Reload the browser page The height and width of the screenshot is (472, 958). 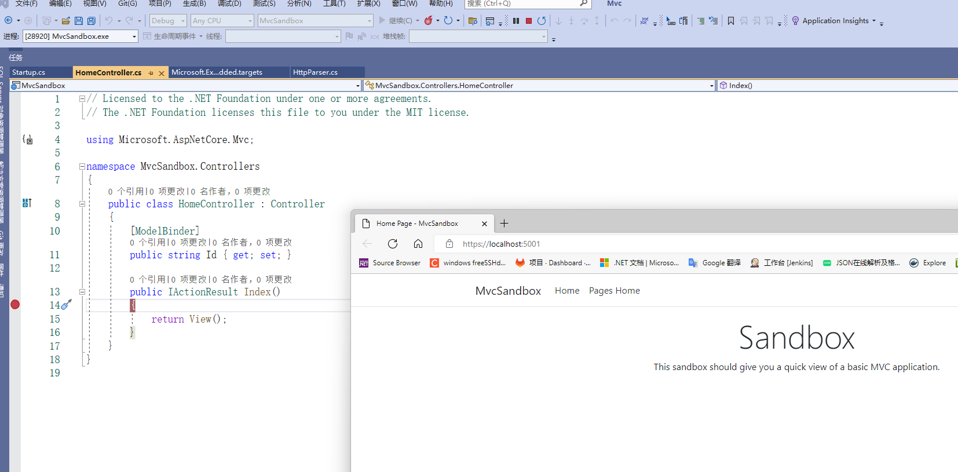click(x=393, y=244)
